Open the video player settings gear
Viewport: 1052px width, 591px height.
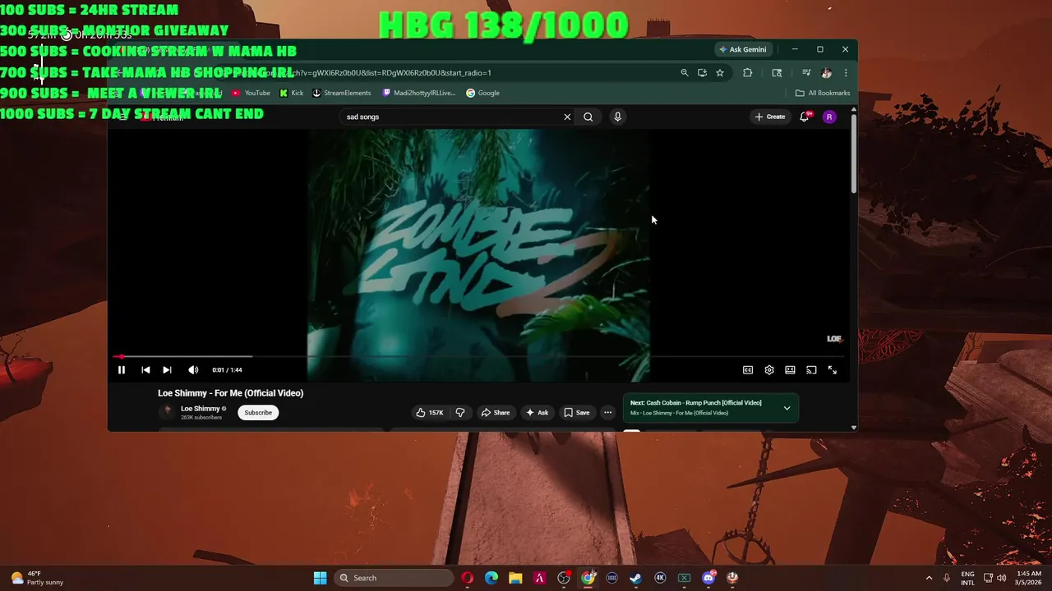[769, 370]
